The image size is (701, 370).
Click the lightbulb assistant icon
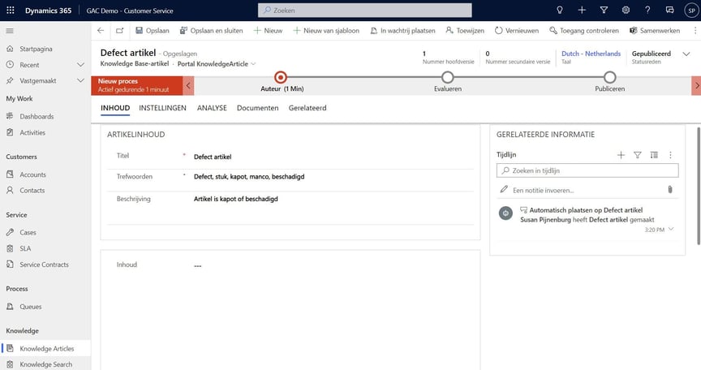559,10
